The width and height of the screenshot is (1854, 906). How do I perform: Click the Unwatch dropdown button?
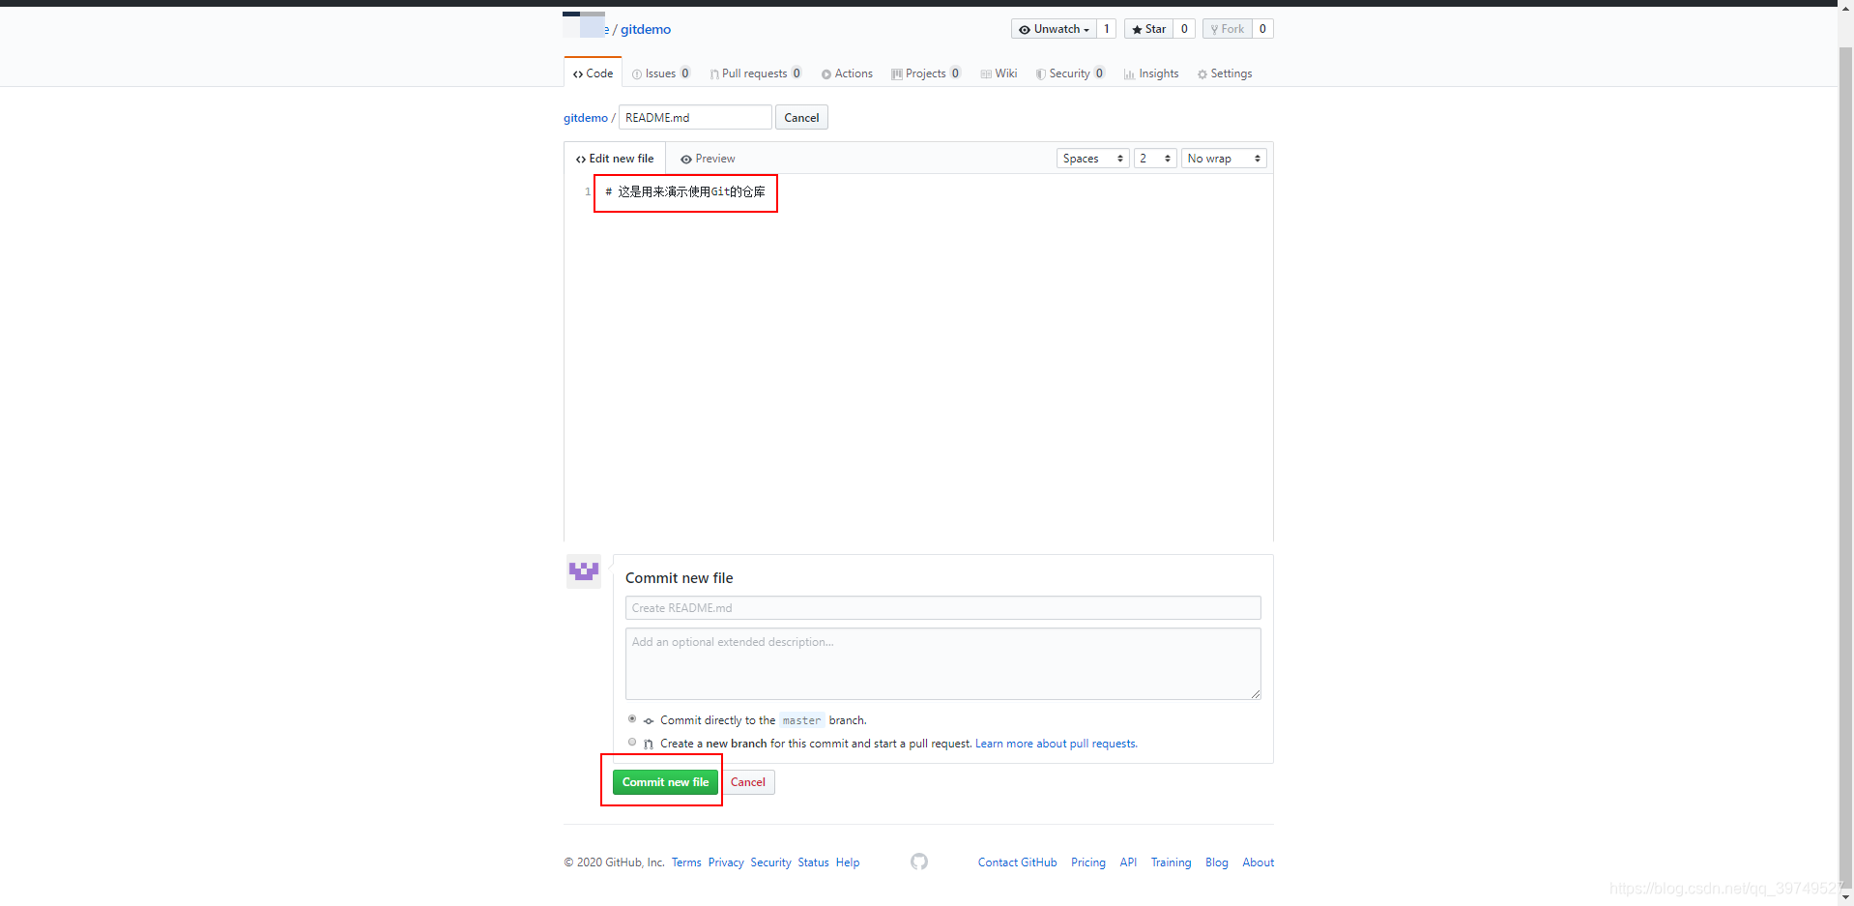pyautogui.click(x=1054, y=29)
